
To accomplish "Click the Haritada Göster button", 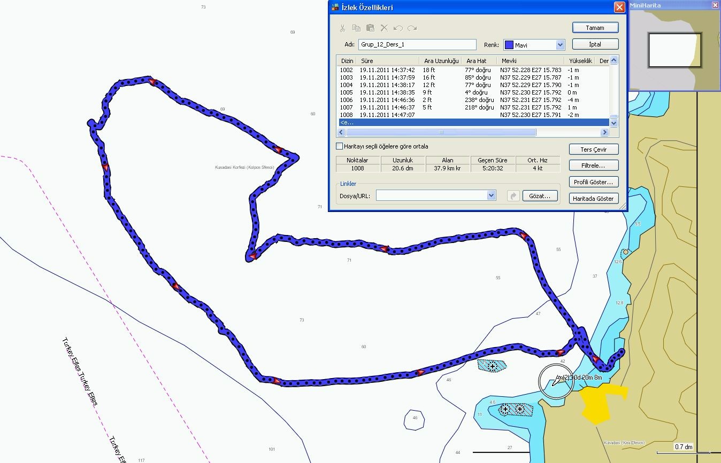I will click(x=594, y=199).
